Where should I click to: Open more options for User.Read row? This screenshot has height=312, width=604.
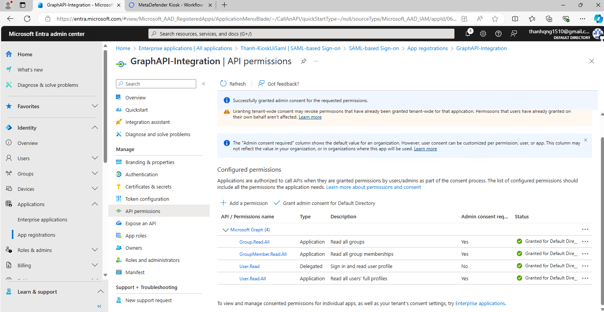click(585, 266)
